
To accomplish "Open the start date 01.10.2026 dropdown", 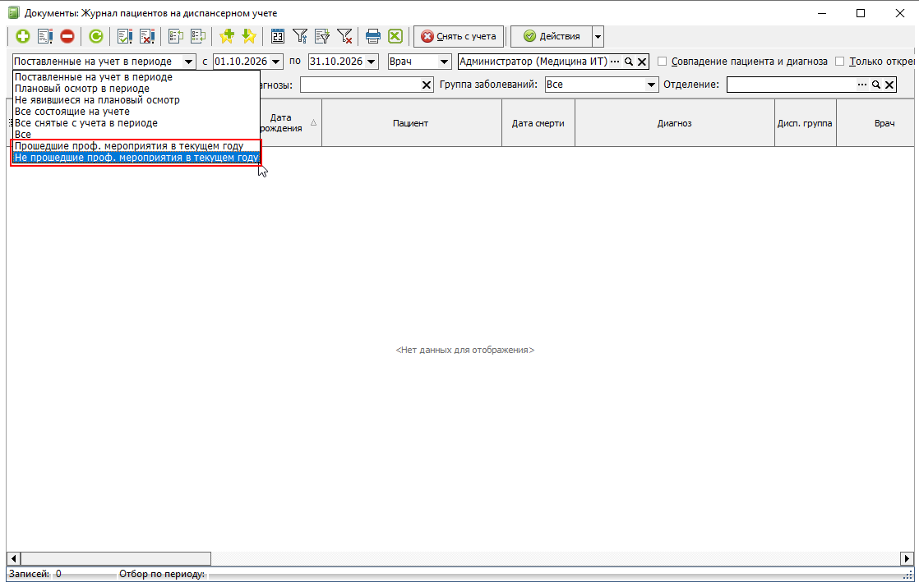I will 276,62.
